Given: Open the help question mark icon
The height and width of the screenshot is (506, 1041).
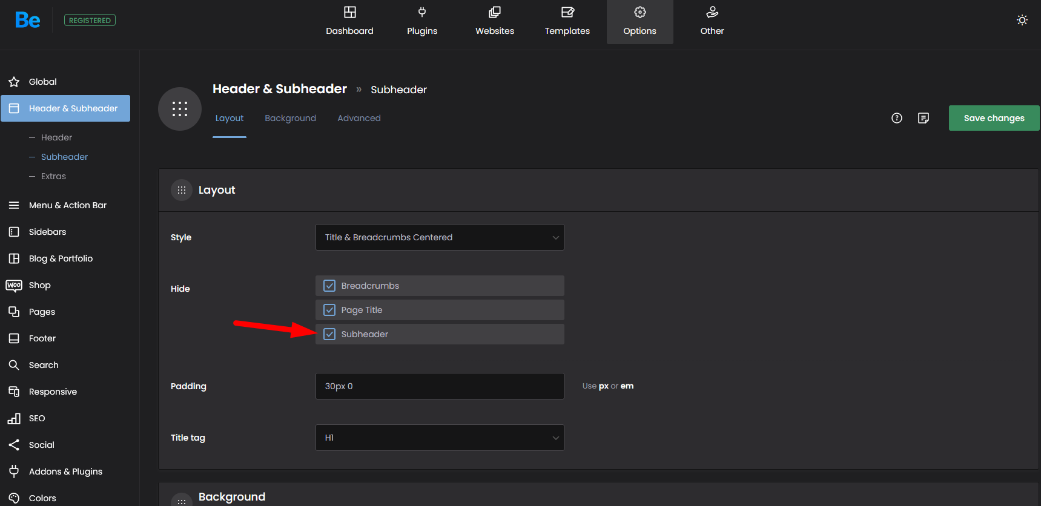Looking at the screenshot, I should pyautogui.click(x=897, y=118).
